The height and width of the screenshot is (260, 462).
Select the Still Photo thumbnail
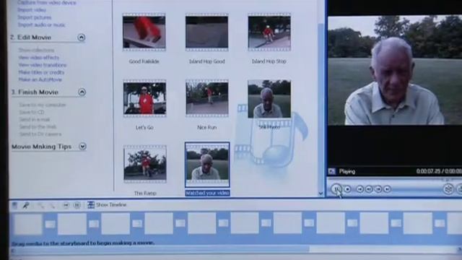269,99
